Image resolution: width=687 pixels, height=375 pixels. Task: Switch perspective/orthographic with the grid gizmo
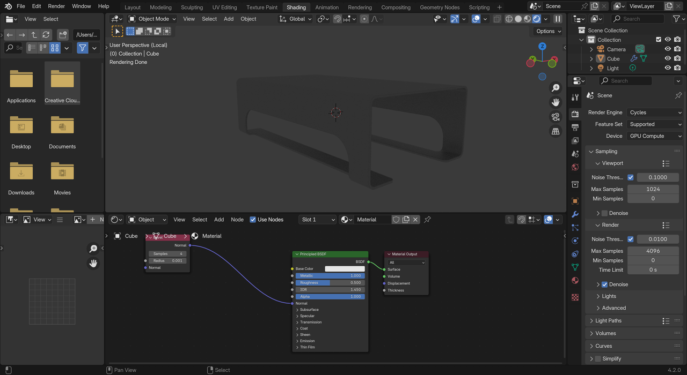(556, 131)
